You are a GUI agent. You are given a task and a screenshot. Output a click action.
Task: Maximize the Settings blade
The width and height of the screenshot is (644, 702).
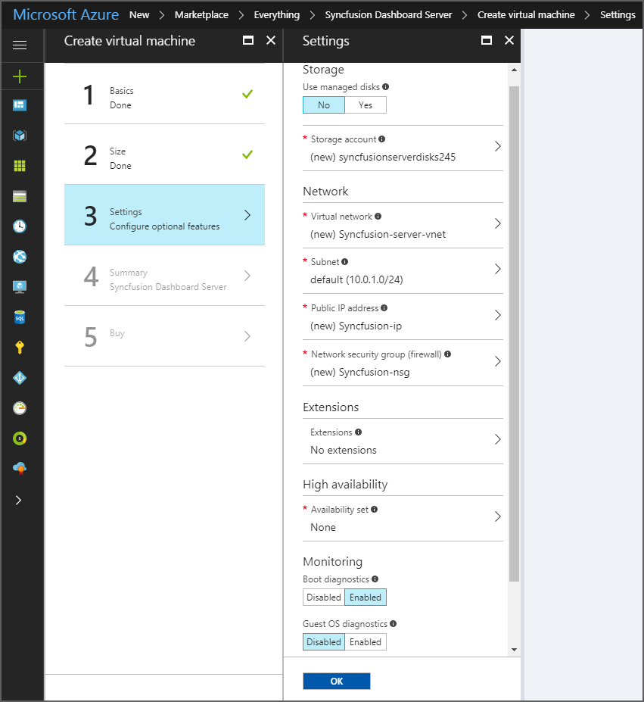pyautogui.click(x=487, y=40)
